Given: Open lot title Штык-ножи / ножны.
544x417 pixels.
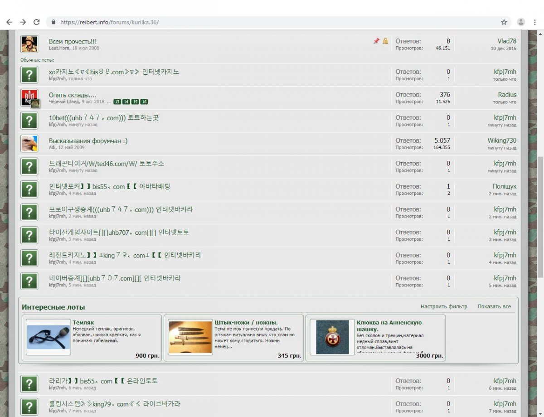Looking at the screenshot, I should 246,322.
